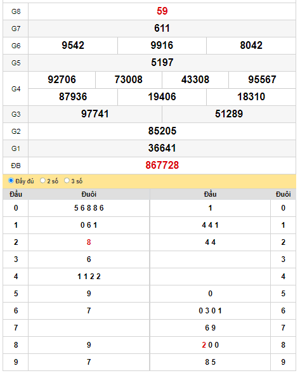Click G6 number 9916
This screenshot has width=300, height=373.
point(162,46)
